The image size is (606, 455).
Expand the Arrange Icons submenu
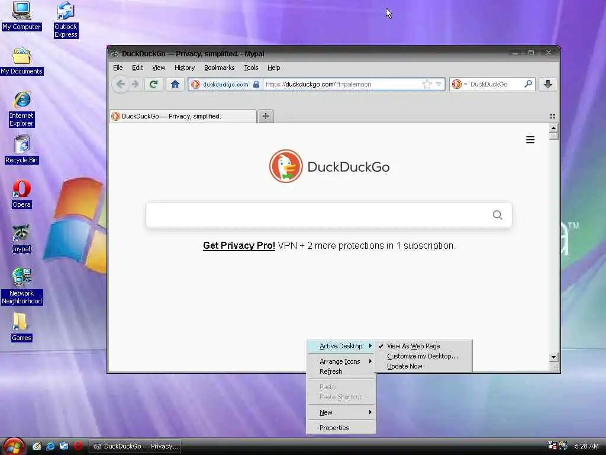pos(341,361)
